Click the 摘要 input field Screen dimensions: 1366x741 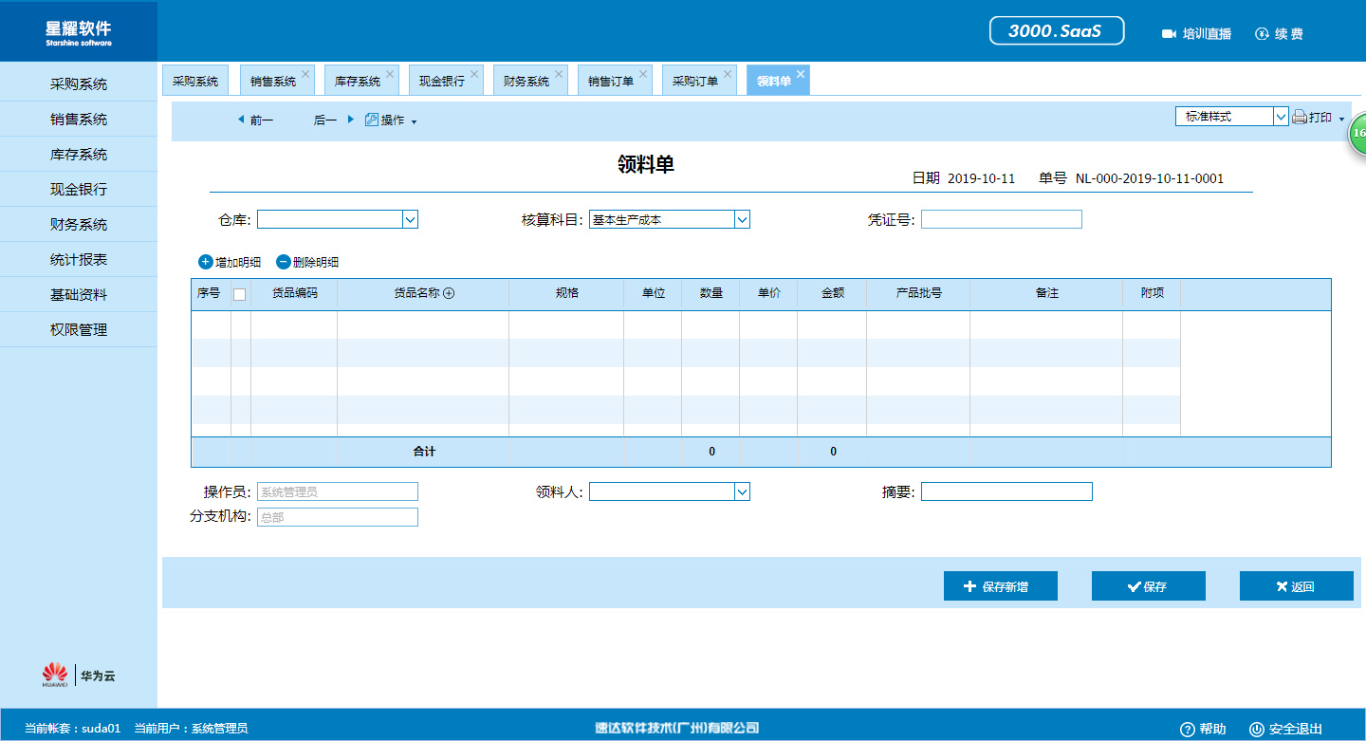pos(1006,491)
